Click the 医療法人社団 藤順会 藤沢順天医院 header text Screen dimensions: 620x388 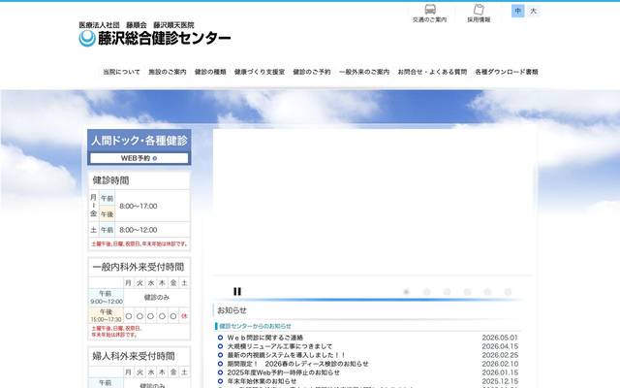[x=137, y=25]
